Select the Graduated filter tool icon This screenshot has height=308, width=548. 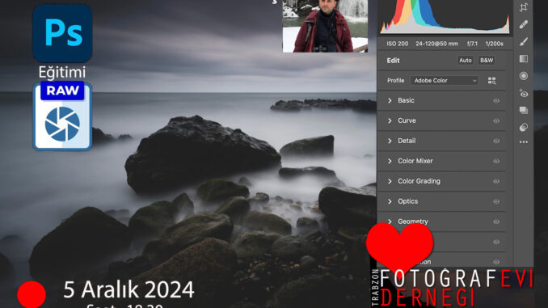point(523,59)
